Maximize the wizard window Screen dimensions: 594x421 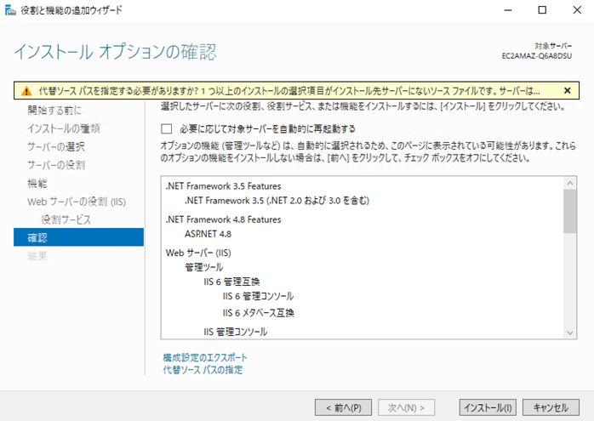(x=542, y=10)
